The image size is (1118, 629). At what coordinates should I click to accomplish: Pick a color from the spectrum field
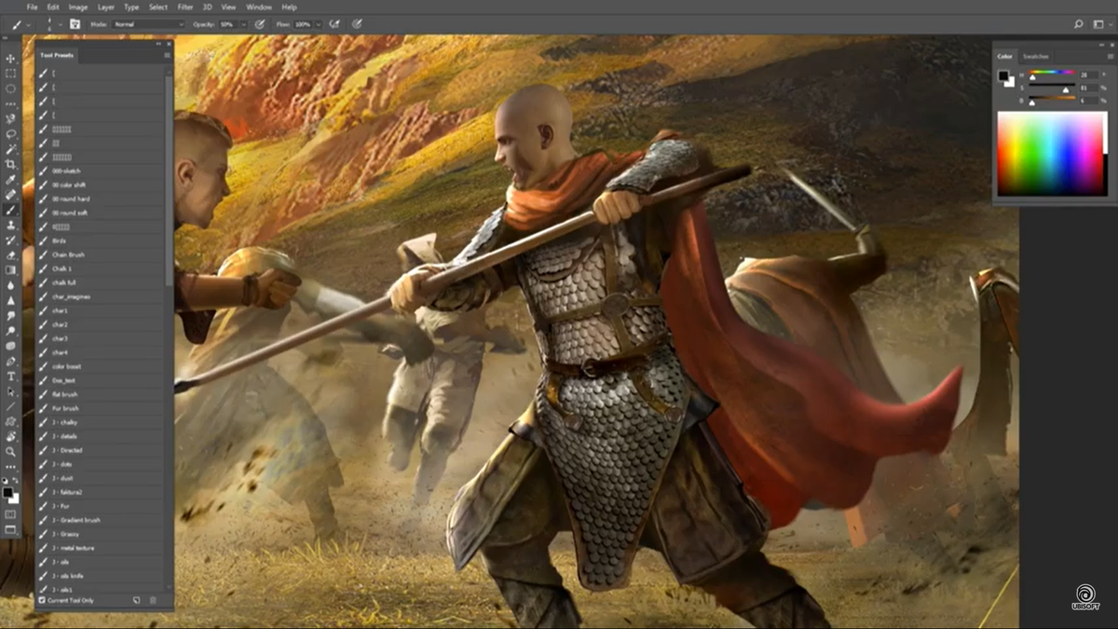(1050, 154)
